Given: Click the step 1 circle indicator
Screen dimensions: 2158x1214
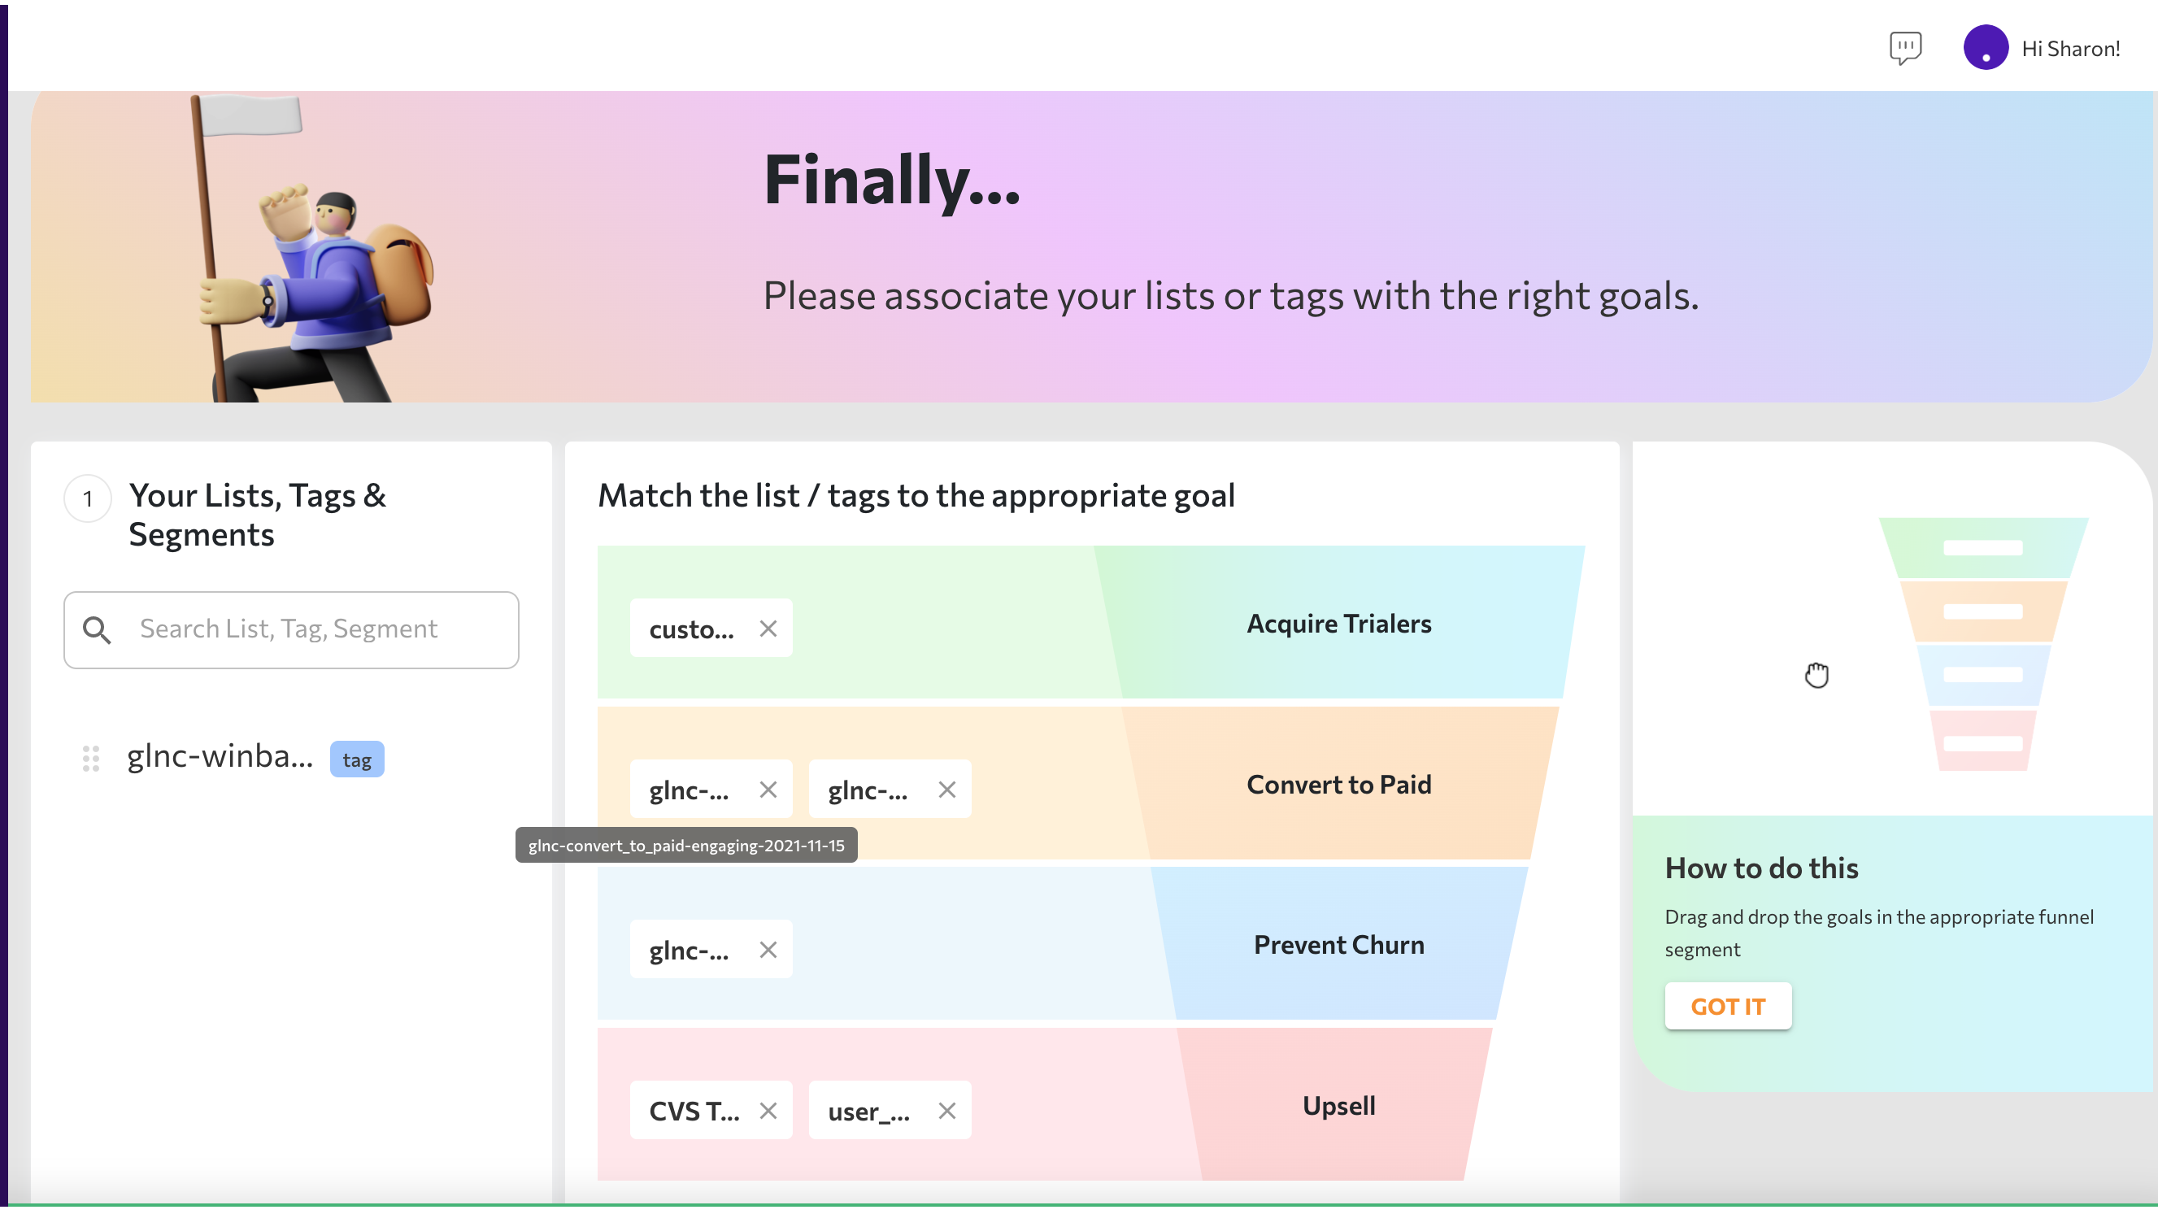Looking at the screenshot, I should (x=87, y=498).
